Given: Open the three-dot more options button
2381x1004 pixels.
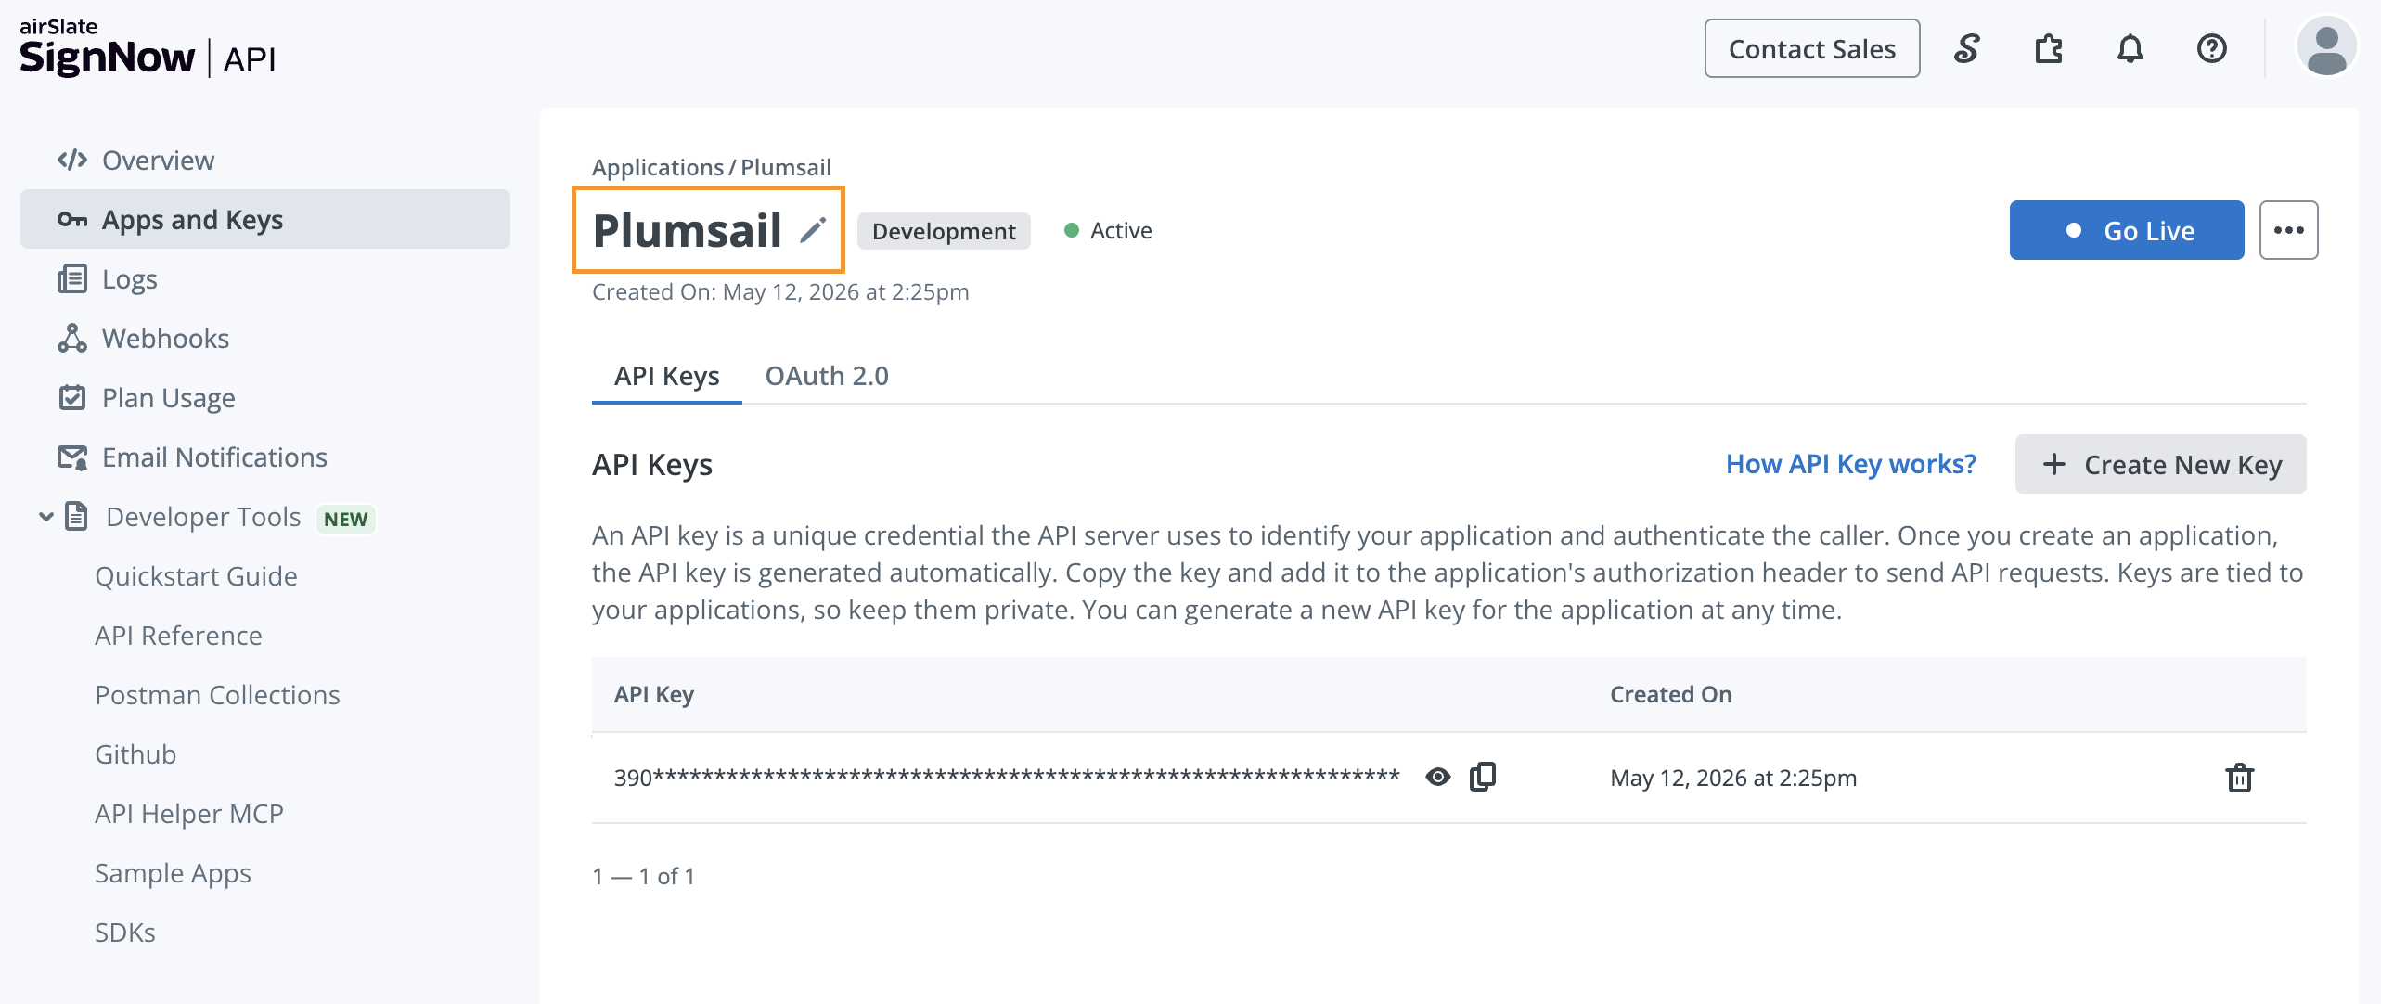Looking at the screenshot, I should (2288, 230).
